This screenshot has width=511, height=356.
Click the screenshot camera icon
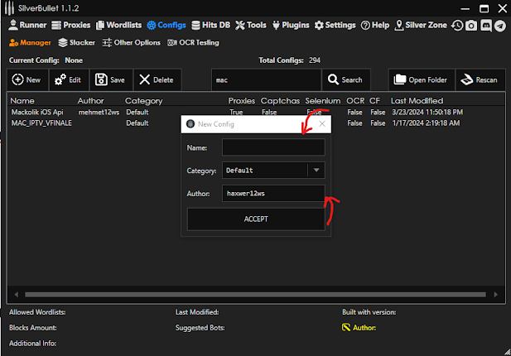pyautogui.click(x=471, y=26)
